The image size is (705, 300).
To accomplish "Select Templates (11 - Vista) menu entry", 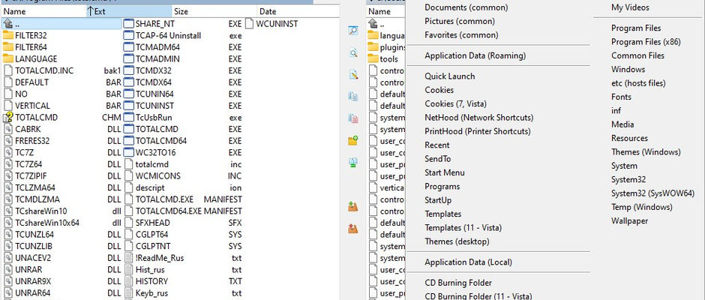I will point(463,227).
